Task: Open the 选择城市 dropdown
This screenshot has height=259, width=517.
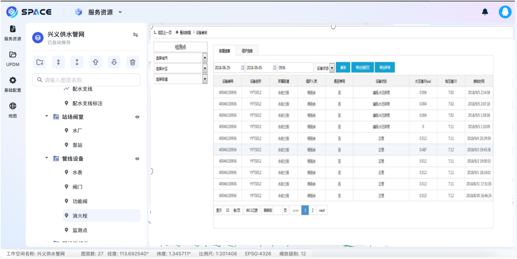Action: (205, 58)
